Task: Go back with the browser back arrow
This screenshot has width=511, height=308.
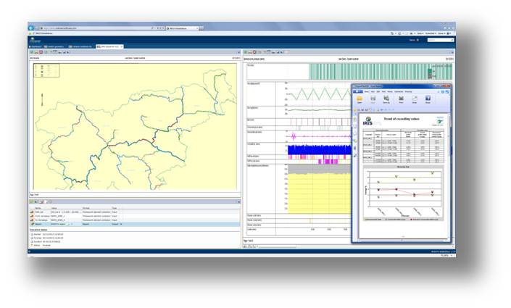Action: (31, 28)
